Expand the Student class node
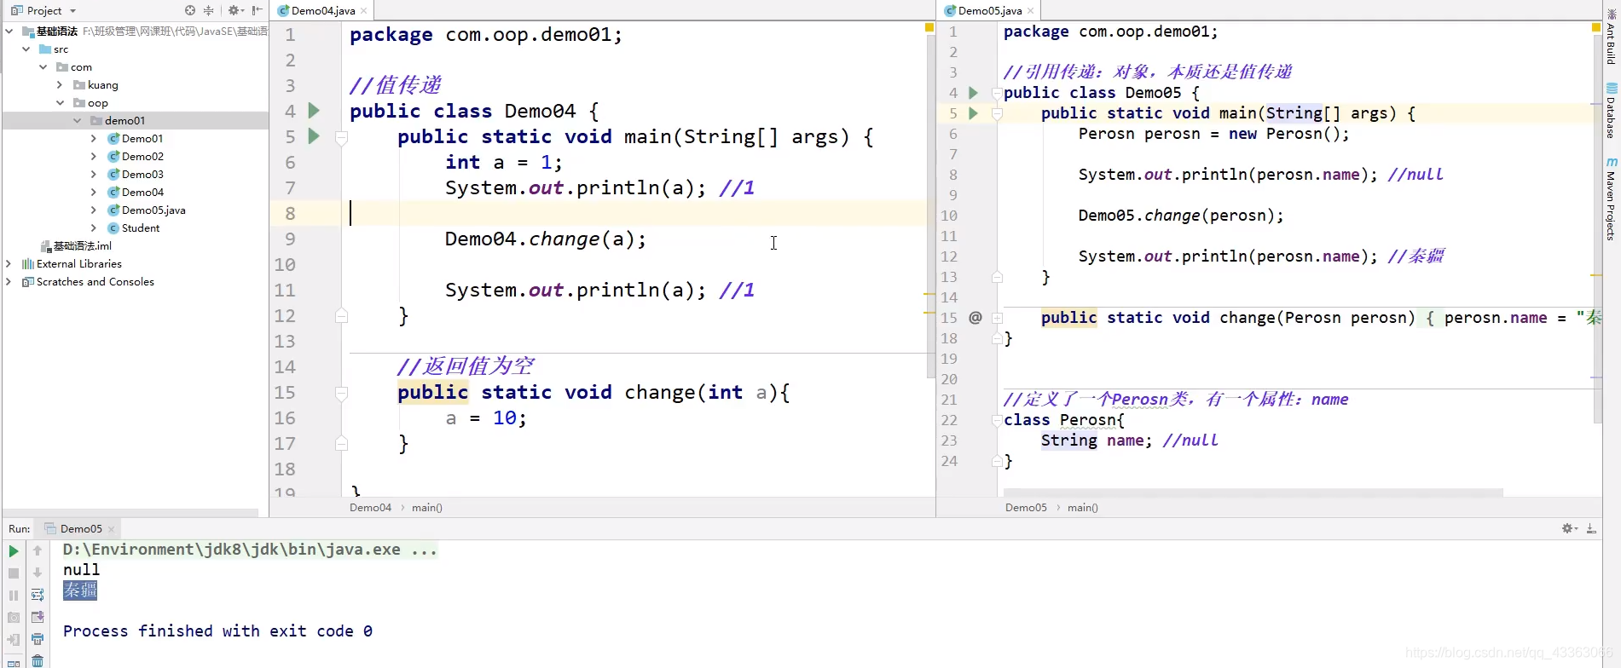The image size is (1621, 668). click(94, 228)
